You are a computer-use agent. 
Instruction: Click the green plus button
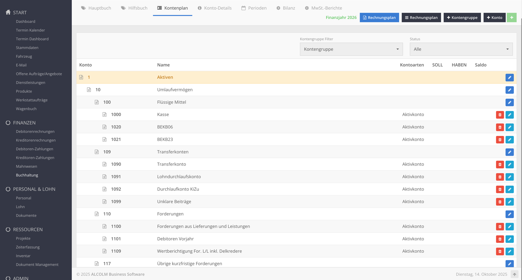click(x=511, y=17)
